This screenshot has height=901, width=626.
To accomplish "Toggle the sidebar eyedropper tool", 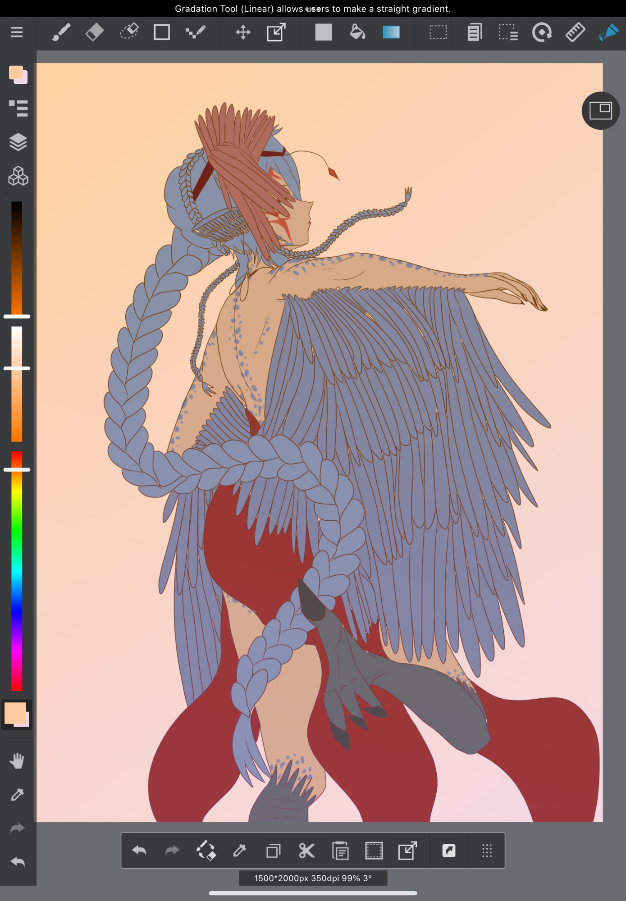I will point(17,795).
